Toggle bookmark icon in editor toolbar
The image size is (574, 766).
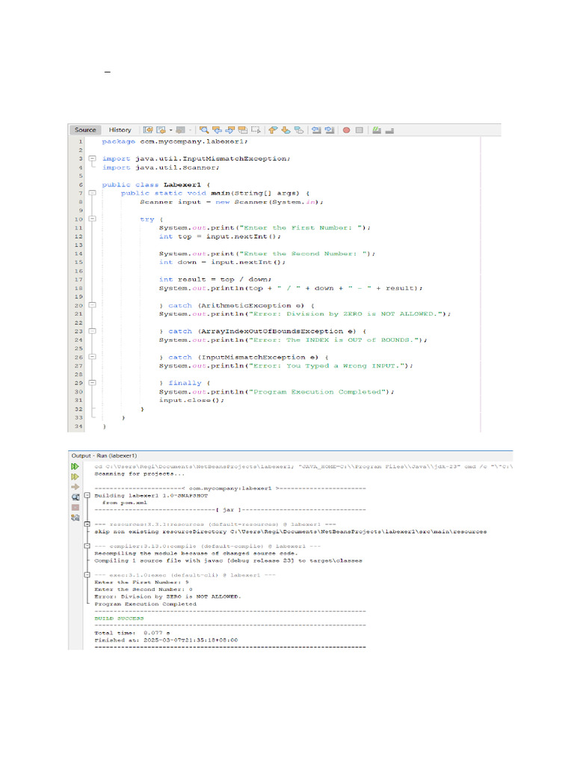tap(298, 129)
